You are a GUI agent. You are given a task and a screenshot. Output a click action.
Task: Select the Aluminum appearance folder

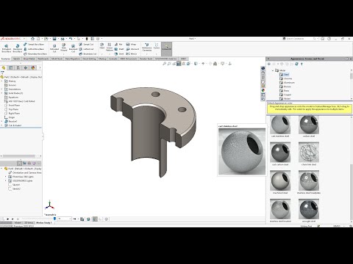pos(287,83)
